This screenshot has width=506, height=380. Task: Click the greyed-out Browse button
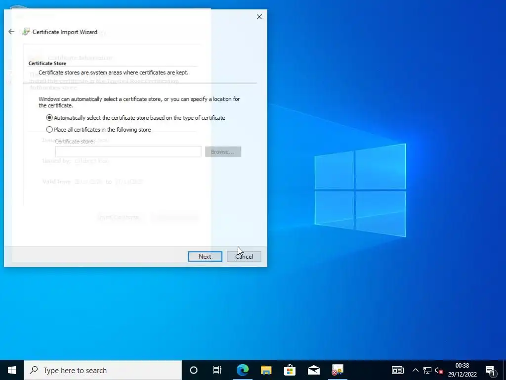pos(223,151)
